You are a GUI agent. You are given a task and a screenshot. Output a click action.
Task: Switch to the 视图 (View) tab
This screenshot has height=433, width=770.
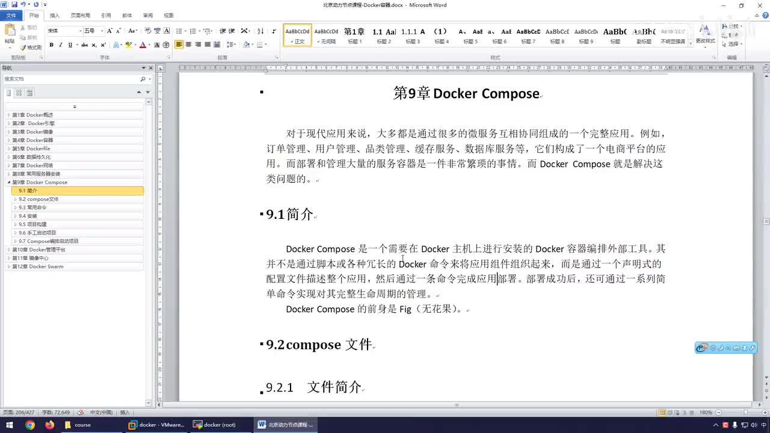point(168,15)
